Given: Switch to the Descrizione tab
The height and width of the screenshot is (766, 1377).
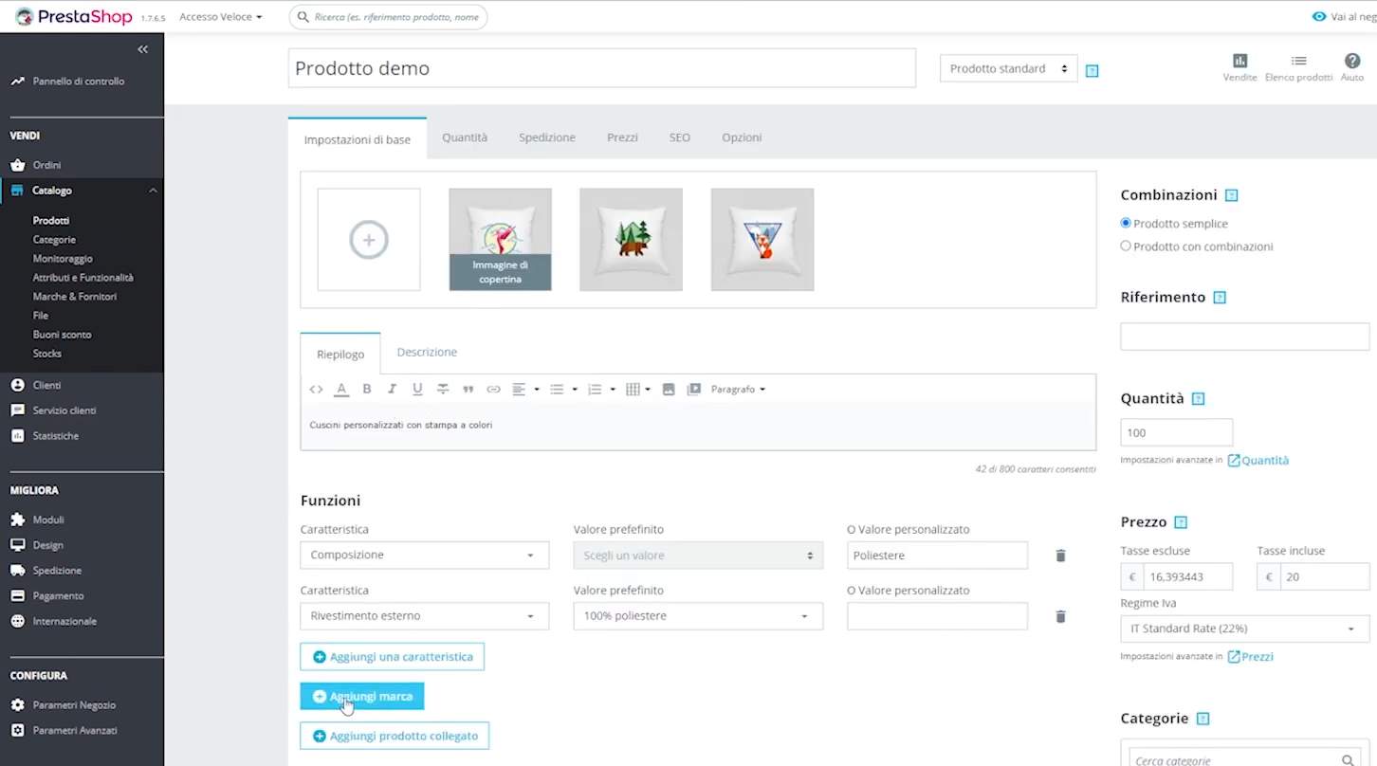Looking at the screenshot, I should (x=427, y=352).
